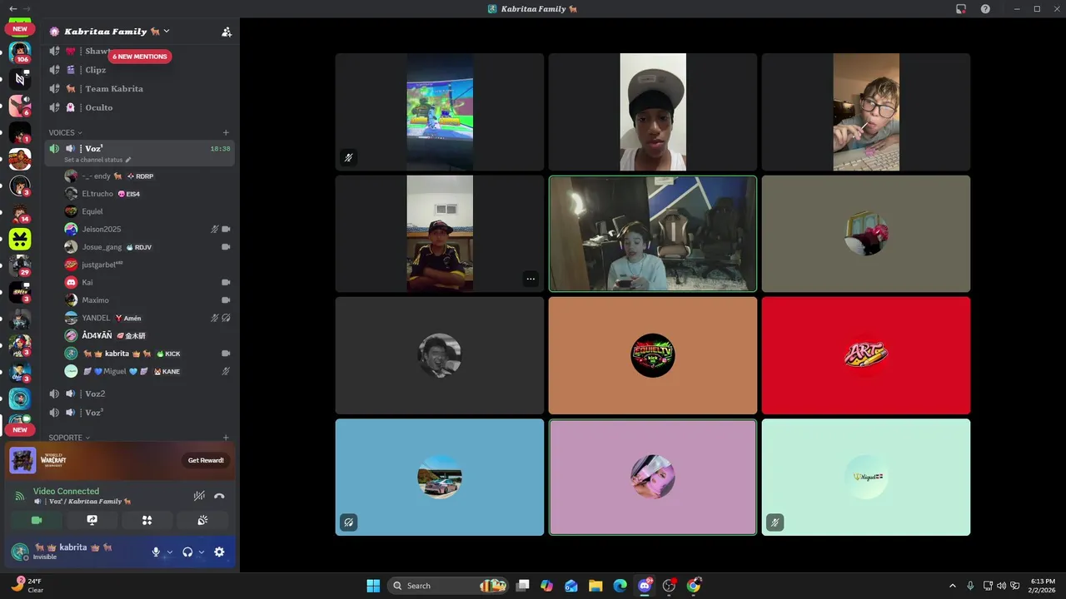Join the Voz2 voice channel
The width and height of the screenshot is (1066, 599).
(x=139, y=394)
